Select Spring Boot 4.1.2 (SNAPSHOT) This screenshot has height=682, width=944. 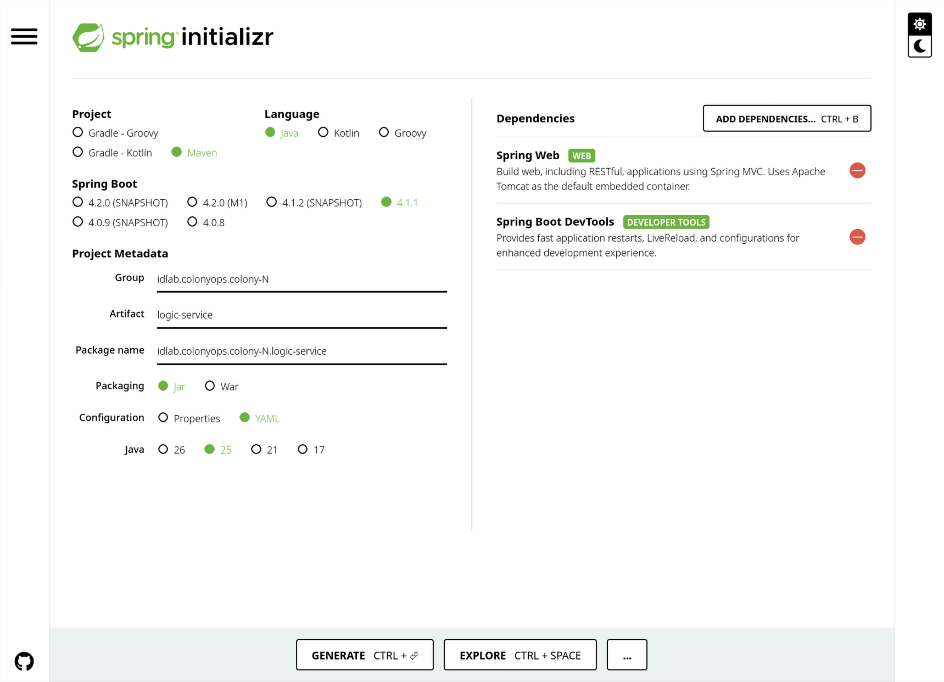coord(314,203)
